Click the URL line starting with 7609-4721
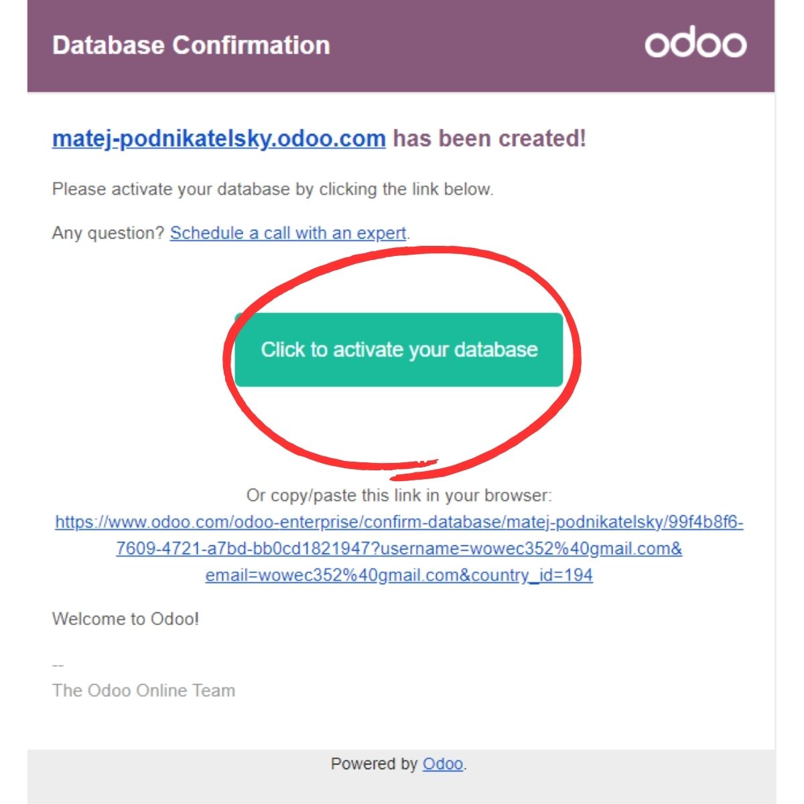The image size is (804, 804). coord(399,549)
